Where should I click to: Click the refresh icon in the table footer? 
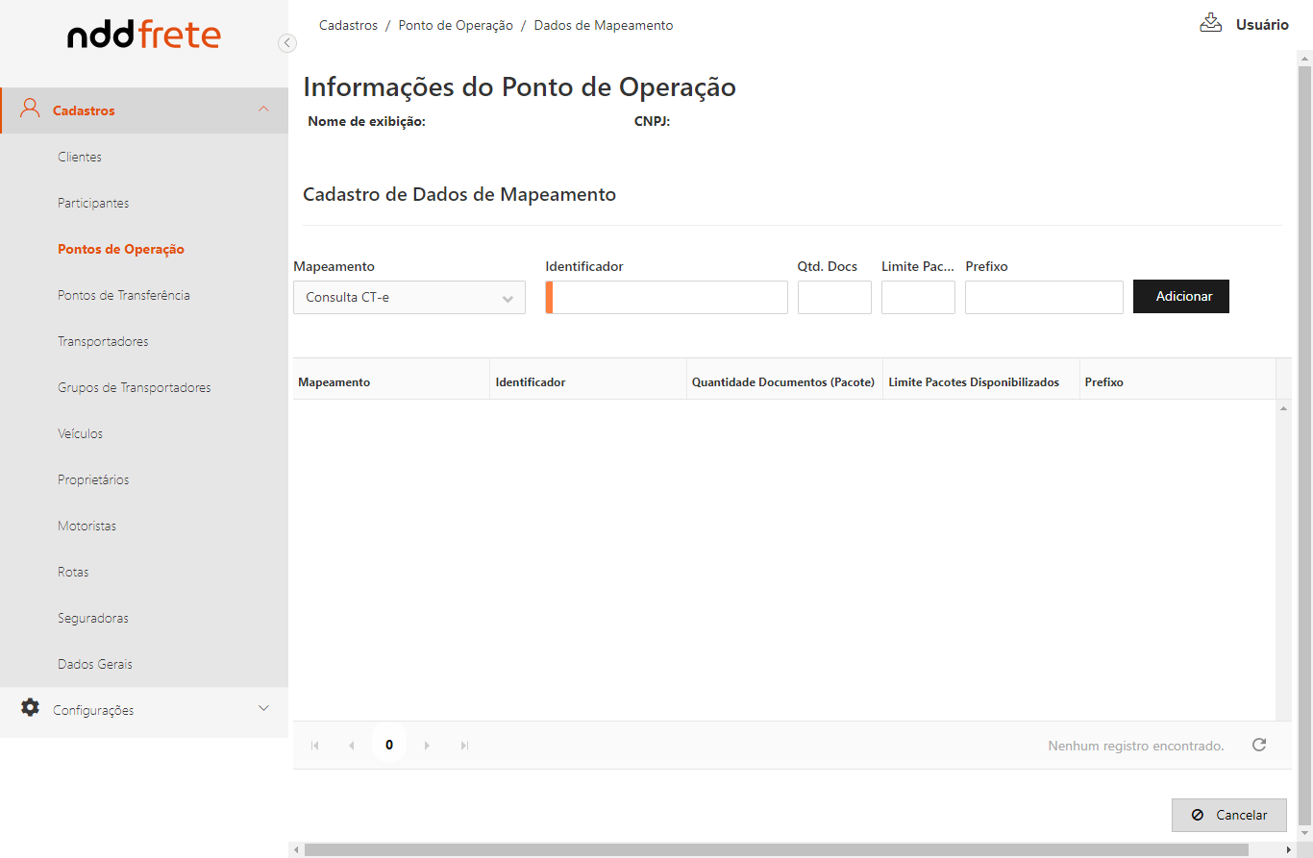point(1259,745)
